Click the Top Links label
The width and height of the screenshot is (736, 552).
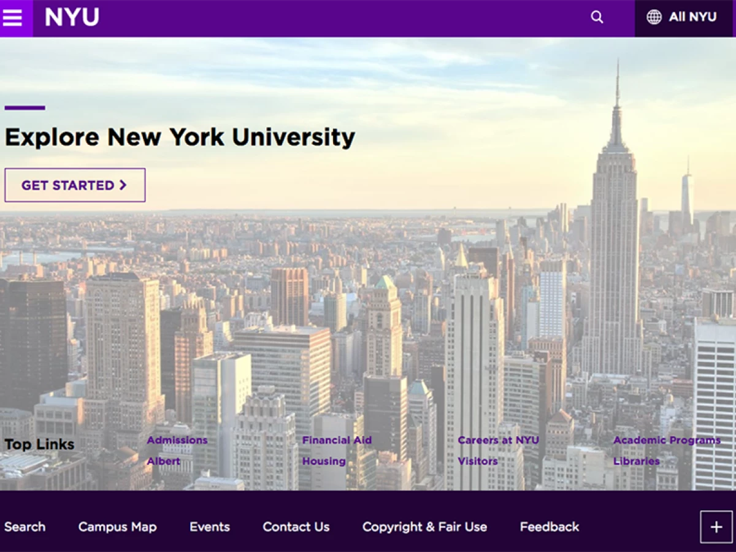pyautogui.click(x=39, y=445)
